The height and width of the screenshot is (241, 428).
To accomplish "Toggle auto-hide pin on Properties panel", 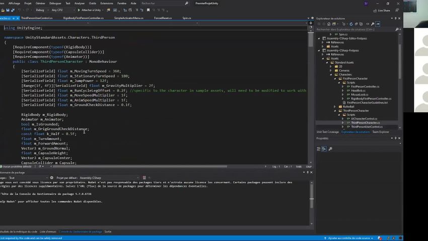I will click(395, 138).
